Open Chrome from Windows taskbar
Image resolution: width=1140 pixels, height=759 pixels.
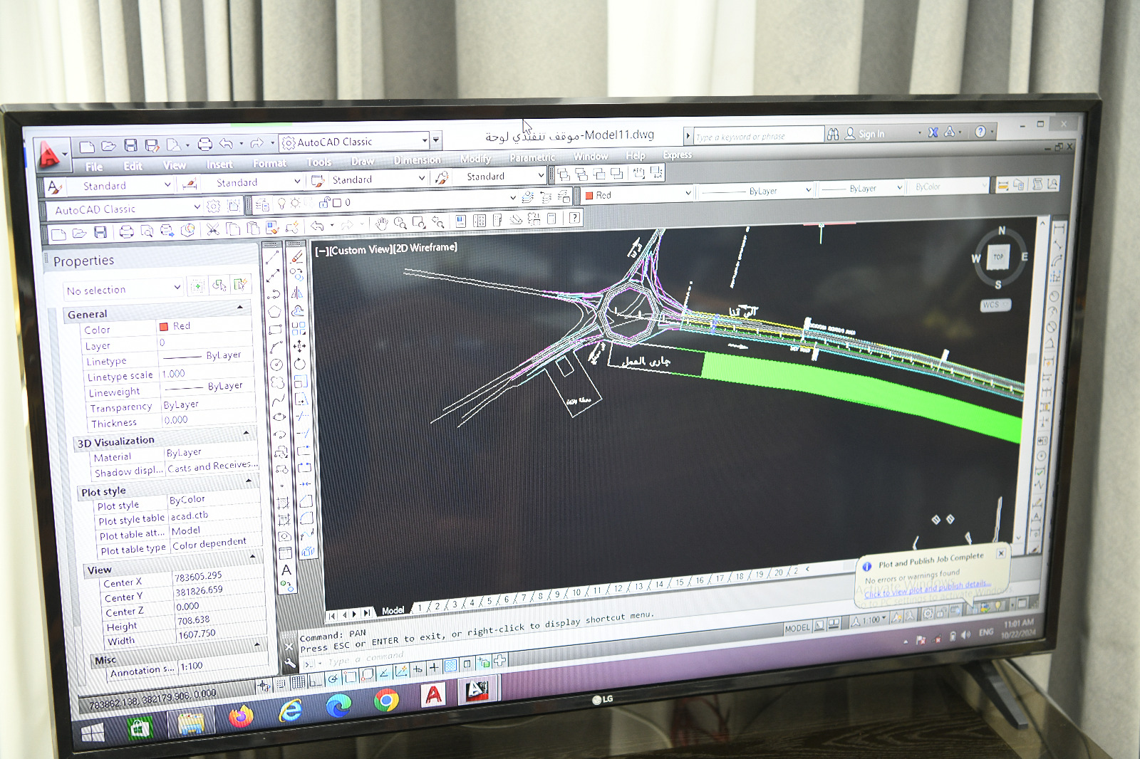click(385, 701)
